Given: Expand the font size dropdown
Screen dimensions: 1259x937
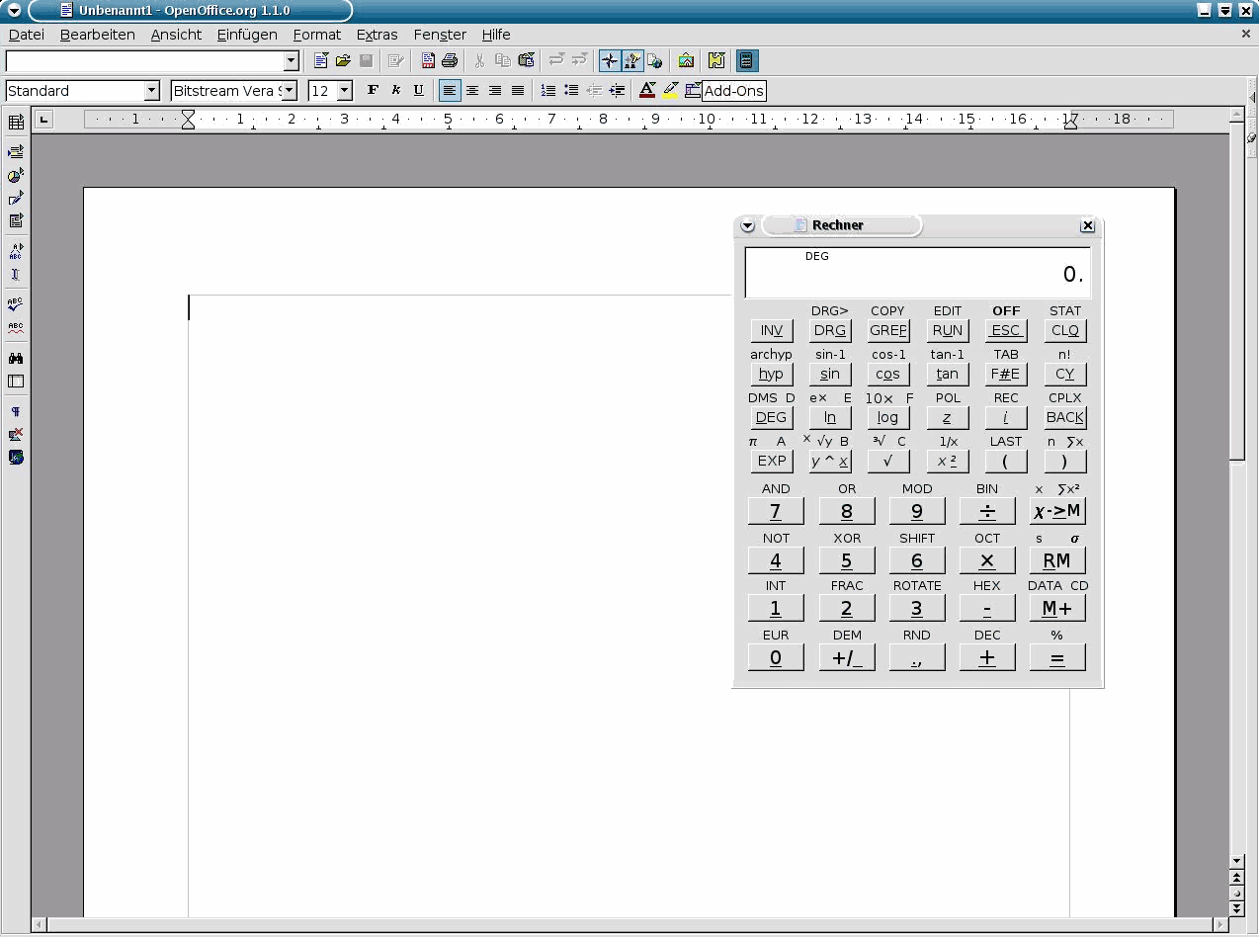Looking at the screenshot, I should point(344,91).
